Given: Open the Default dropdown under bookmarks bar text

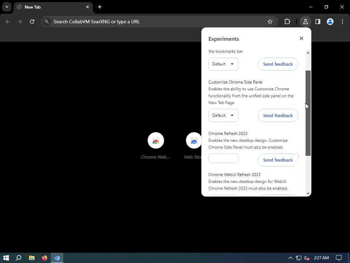Looking at the screenshot, I should (223, 64).
